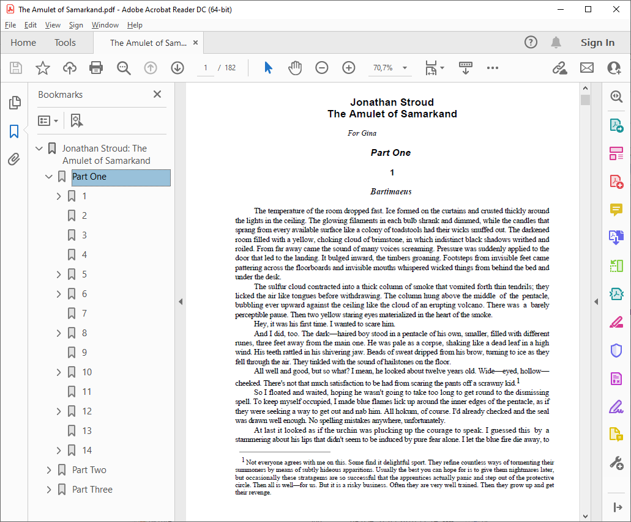Switch to the Home tab
Screen dimensions: 631x522
pyautogui.click(x=23, y=43)
